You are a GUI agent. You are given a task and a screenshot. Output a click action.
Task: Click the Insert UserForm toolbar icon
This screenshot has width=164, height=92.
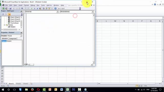click(6, 8)
